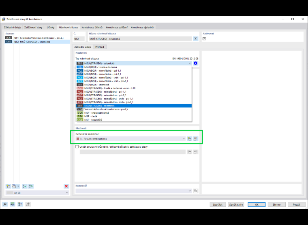Open the small arrow beside the copy icon

click(18, 186)
